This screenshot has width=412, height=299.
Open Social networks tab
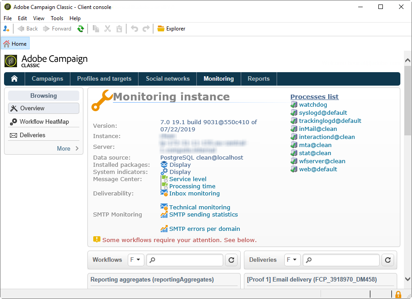(168, 78)
